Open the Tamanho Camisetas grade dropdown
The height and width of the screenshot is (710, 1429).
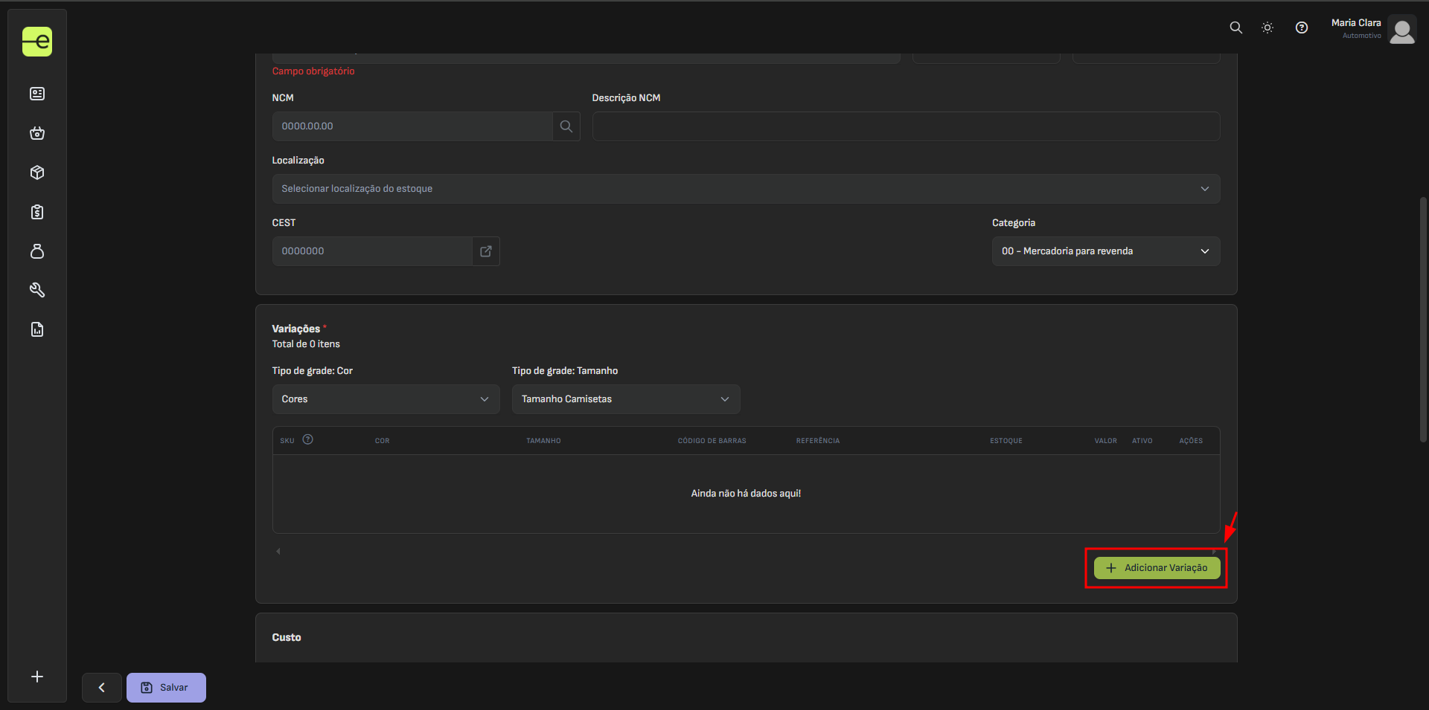point(625,399)
